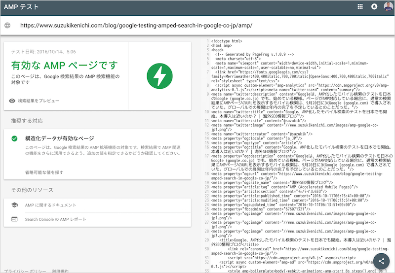
Task: Click the Generated by PageFrog comment line
Action: tap(255, 54)
